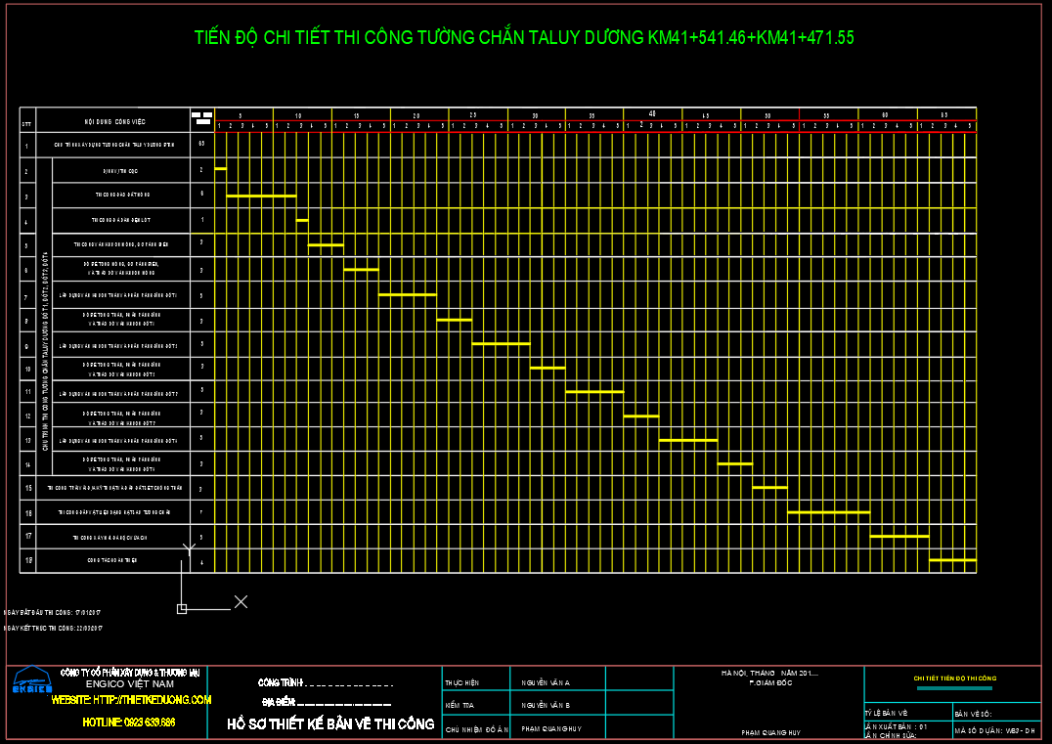Select the green drawing title text
Screen dimensions: 1052x744
coord(524,38)
